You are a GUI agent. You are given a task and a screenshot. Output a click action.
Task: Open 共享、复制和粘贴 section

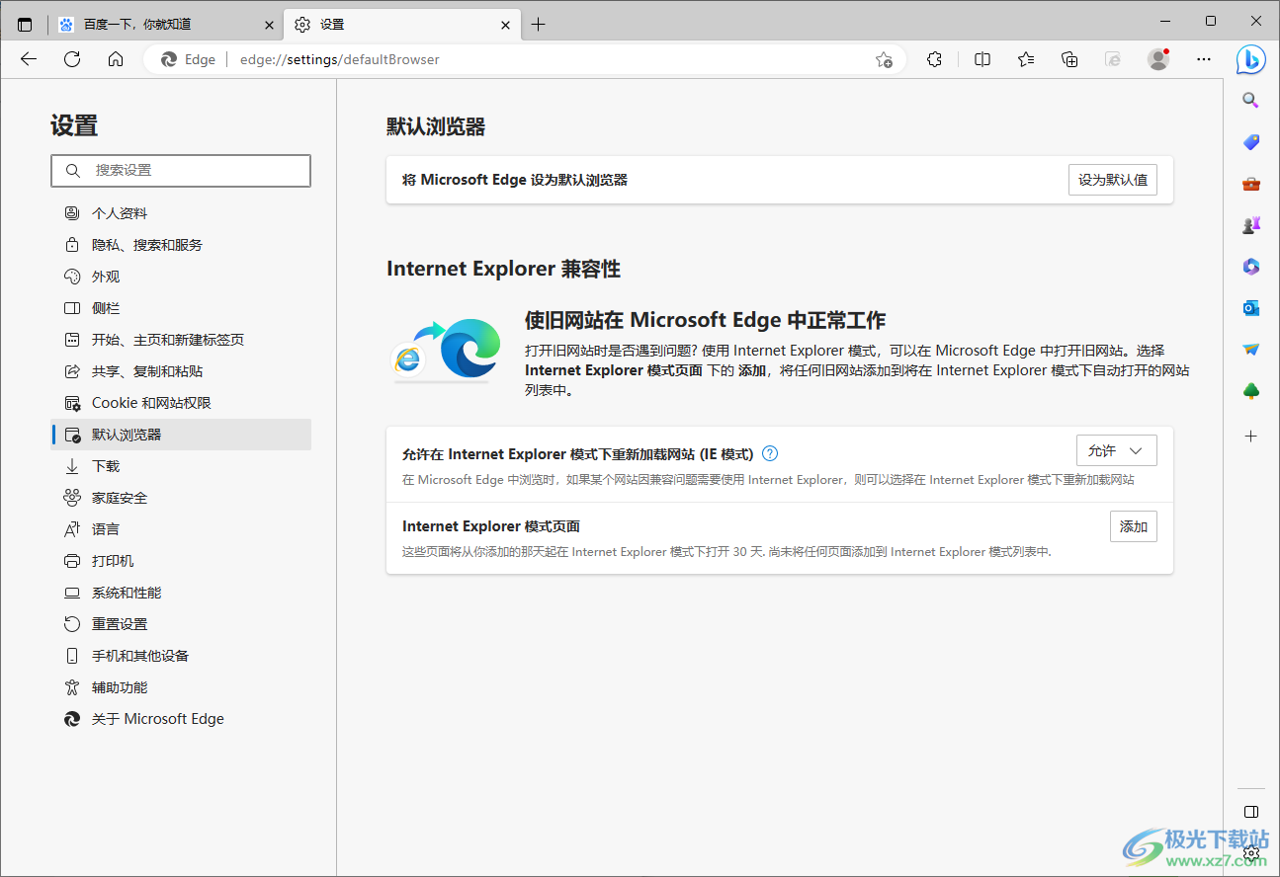[181, 371]
